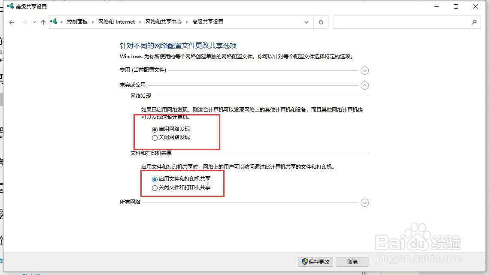The image size is (489, 275).
Task: Click the refresh icon next to address bar
Action: click(x=321, y=22)
